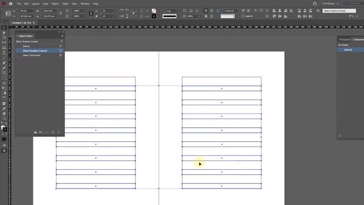Image resolution: width=364 pixels, height=205 pixels.
Task: Click the fill color swatch in control bar
Action: [x=154, y=11]
